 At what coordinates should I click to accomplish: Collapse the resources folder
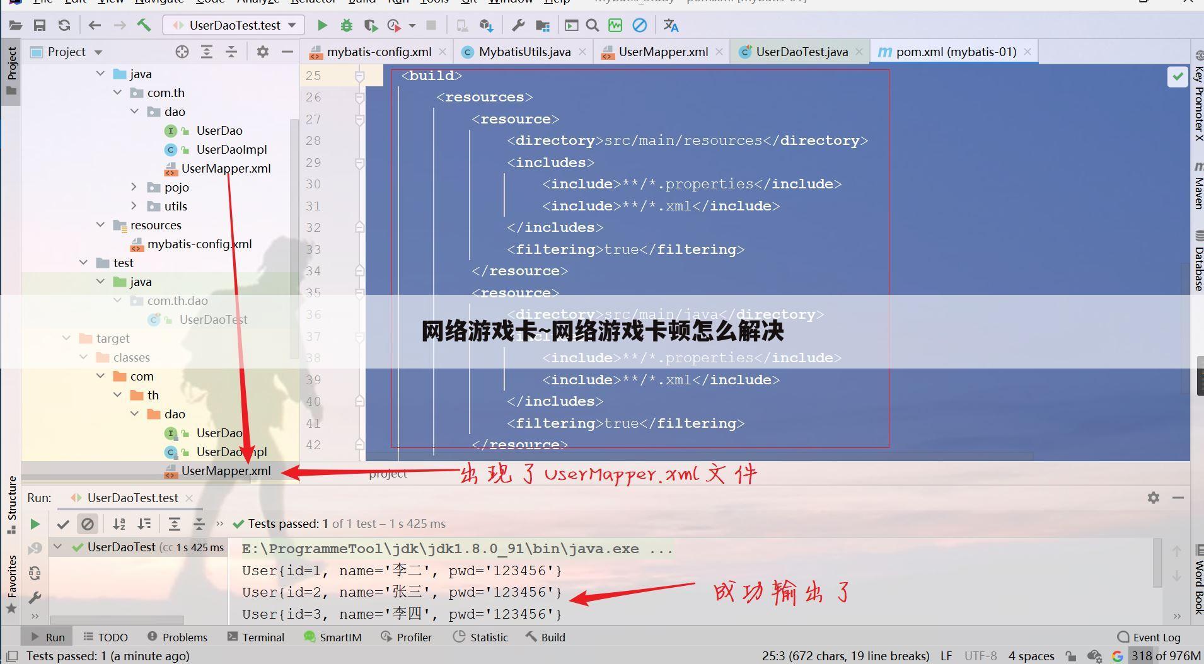tap(100, 225)
